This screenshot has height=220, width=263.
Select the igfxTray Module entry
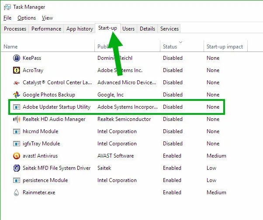point(41,144)
